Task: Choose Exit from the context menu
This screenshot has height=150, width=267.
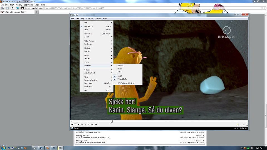Action: pyautogui.click(x=97, y=91)
